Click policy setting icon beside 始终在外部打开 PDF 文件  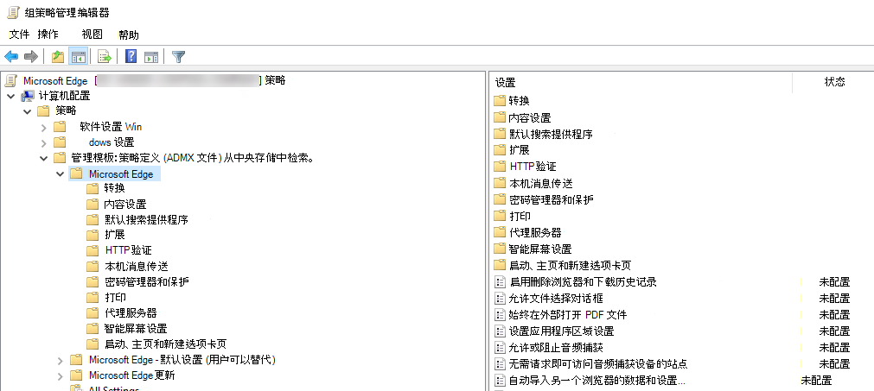point(500,315)
